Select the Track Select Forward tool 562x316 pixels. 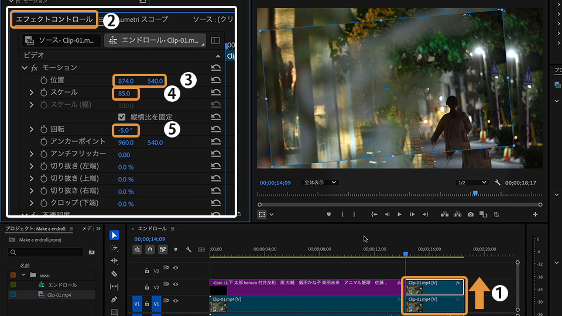114,248
